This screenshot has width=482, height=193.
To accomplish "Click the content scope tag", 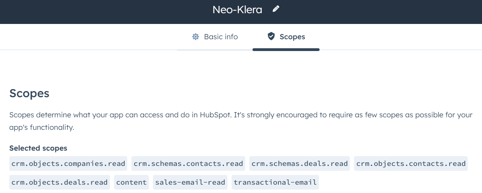I will [131, 182].
